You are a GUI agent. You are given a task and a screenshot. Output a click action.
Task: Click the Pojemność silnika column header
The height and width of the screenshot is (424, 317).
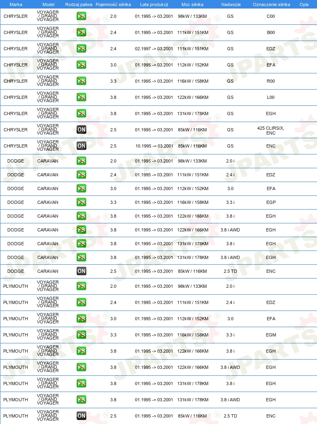coord(114,4)
